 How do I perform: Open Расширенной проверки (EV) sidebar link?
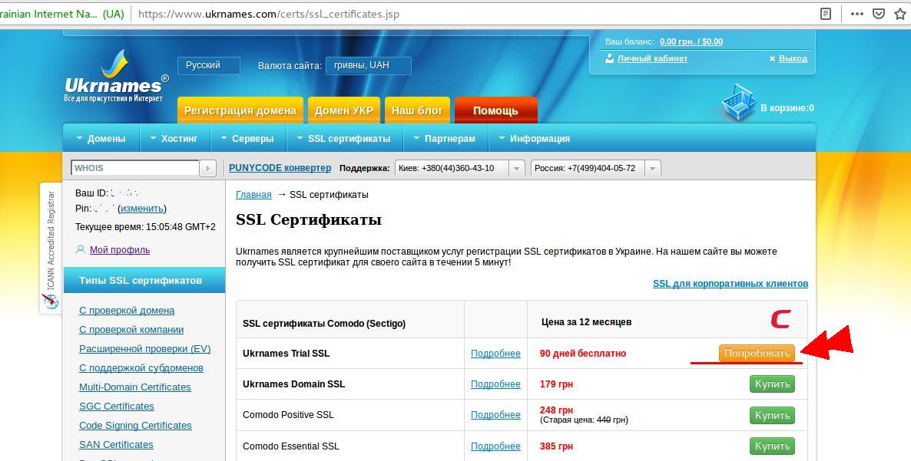(x=144, y=348)
